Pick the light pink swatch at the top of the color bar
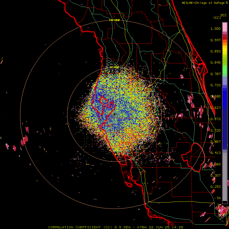The image size is (229, 229). click(x=225, y=27)
